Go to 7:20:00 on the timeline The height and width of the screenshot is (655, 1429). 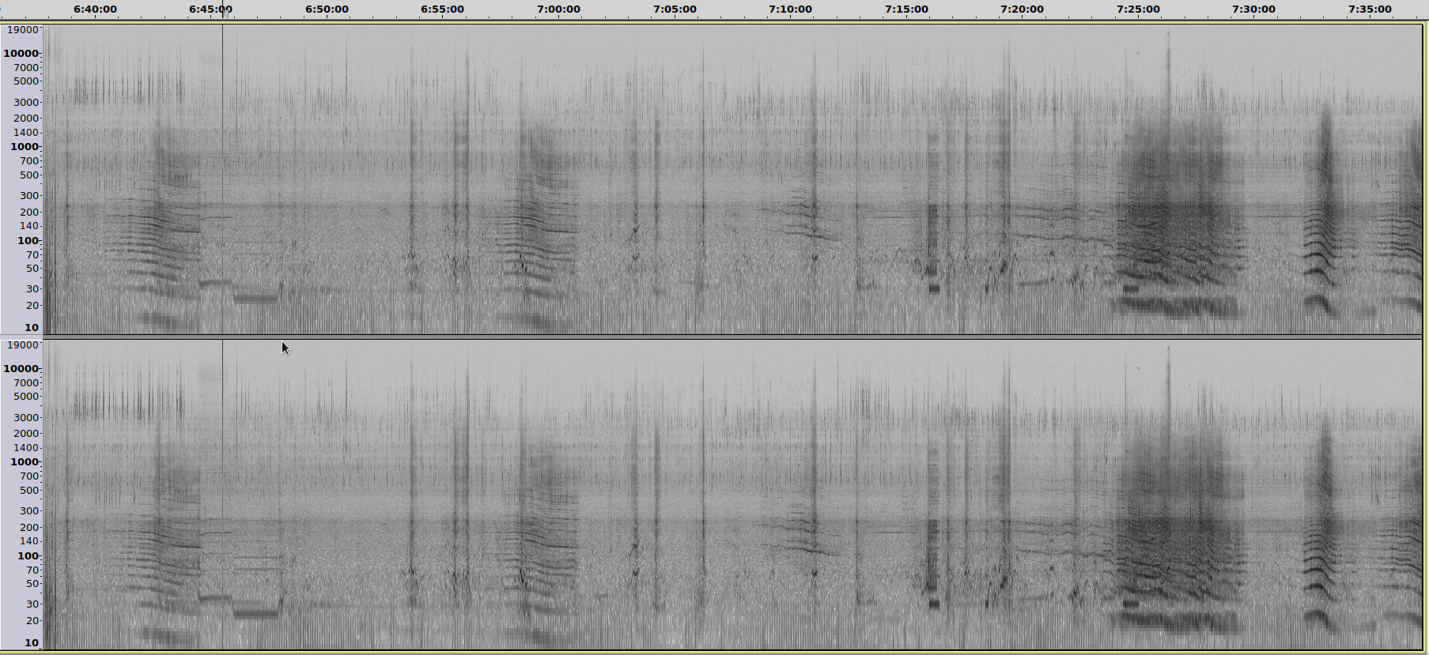click(1022, 9)
